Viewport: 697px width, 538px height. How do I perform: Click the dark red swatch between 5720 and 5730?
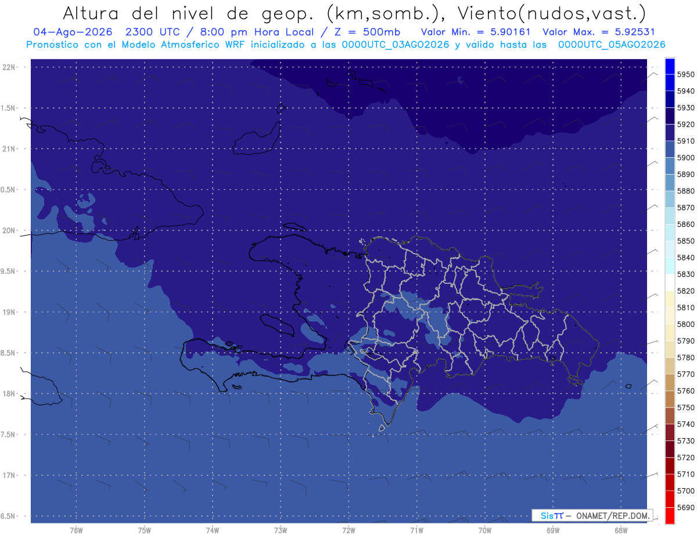click(669, 449)
